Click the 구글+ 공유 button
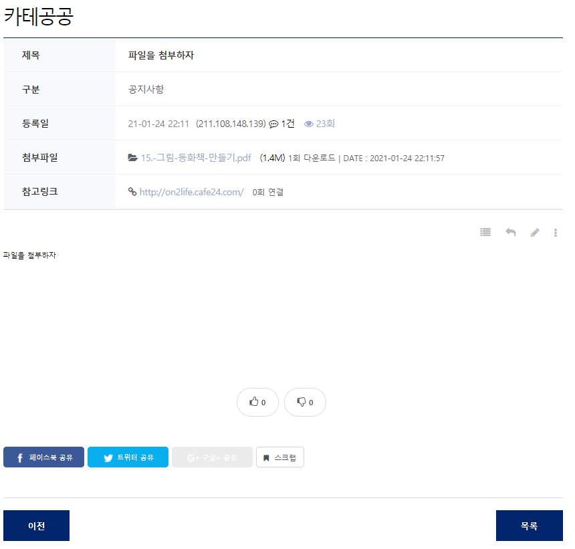The image size is (575, 549). [212, 457]
